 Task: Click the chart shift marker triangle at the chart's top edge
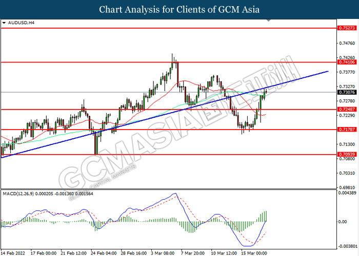coord(269,20)
